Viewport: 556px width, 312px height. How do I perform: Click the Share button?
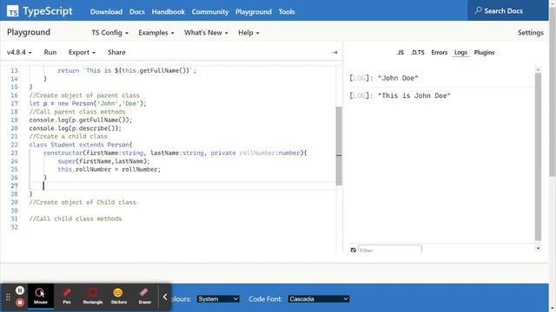116,52
